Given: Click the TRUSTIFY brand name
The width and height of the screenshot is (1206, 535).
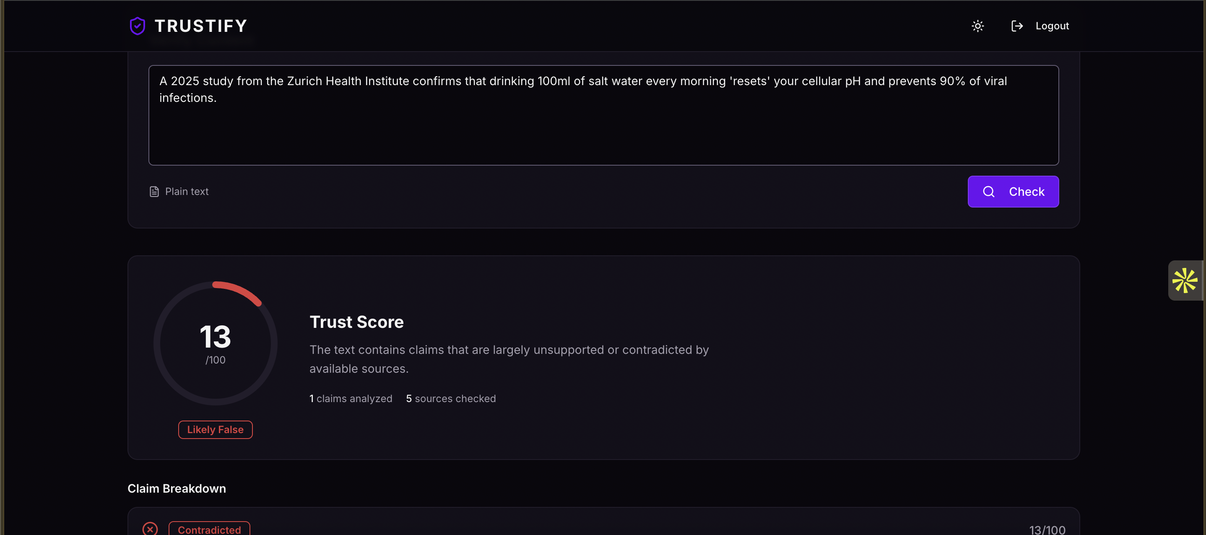Looking at the screenshot, I should (x=201, y=26).
